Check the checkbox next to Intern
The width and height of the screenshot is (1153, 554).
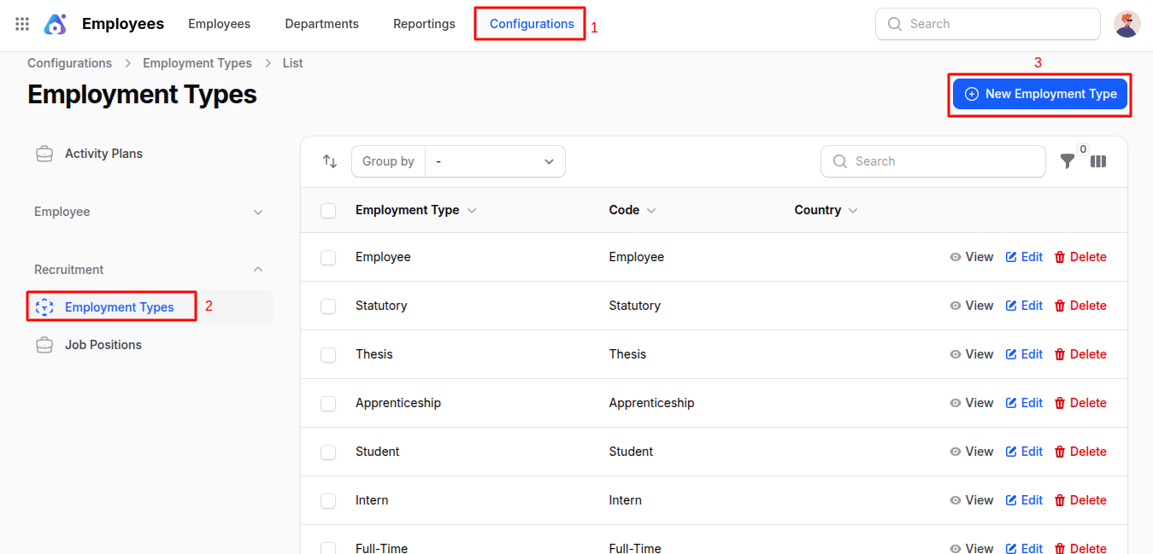pos(328,500)
